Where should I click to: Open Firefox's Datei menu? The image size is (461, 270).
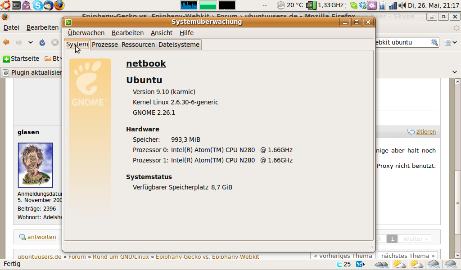coord(11,27)
